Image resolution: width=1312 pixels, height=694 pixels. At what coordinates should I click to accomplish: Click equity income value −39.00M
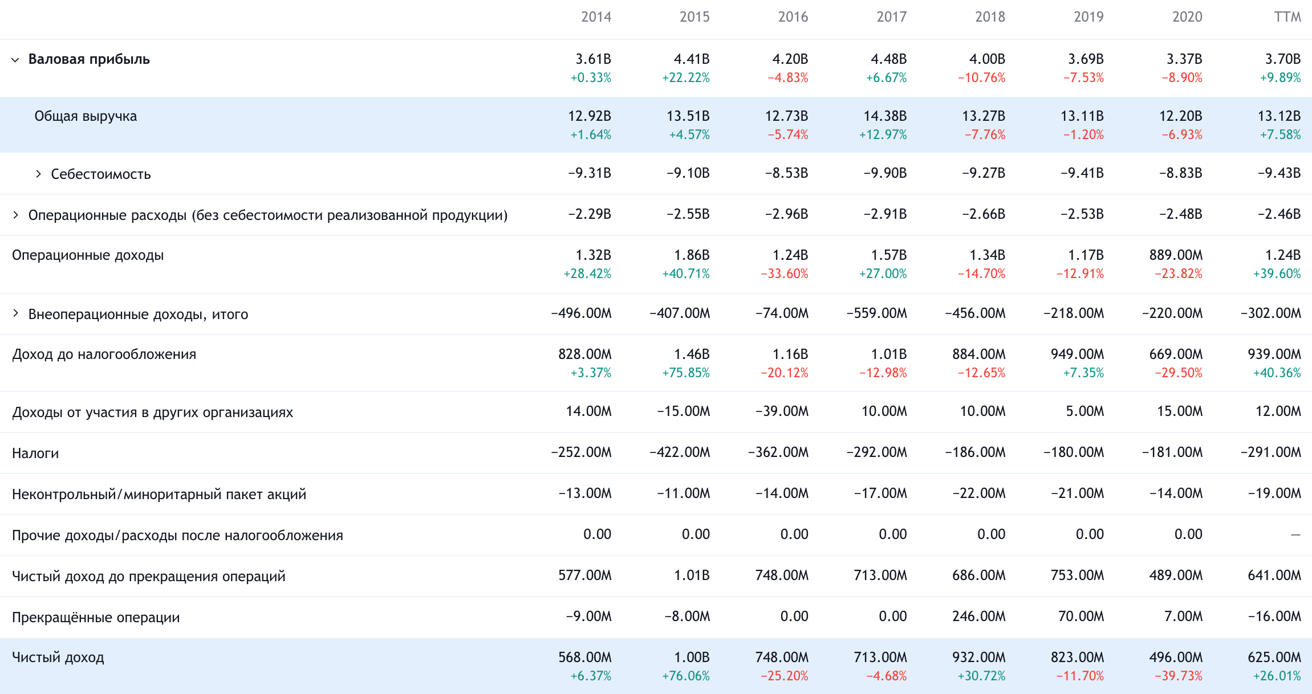pyautogui.click(x=782, y=411)
